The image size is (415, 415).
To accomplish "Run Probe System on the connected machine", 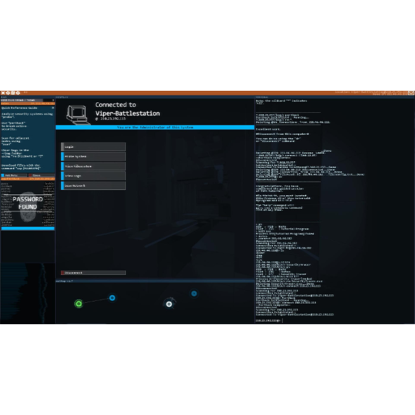I will (x=93, y=156).
